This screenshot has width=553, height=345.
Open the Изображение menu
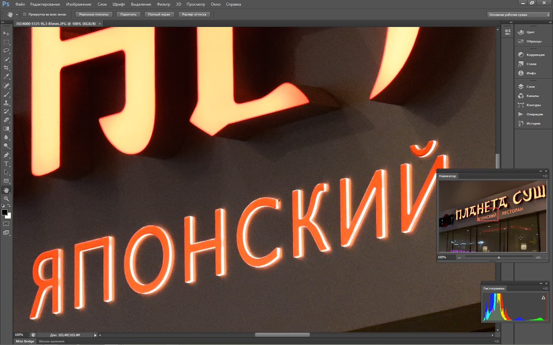coord(79,4)
